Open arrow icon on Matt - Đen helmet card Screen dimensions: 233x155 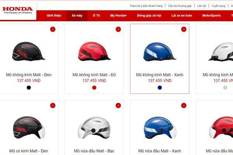[53, 29]
